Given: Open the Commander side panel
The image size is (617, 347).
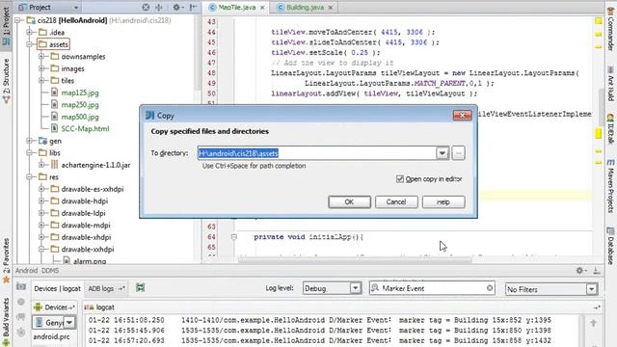Looking at the screenshot, I should [610, 28].
